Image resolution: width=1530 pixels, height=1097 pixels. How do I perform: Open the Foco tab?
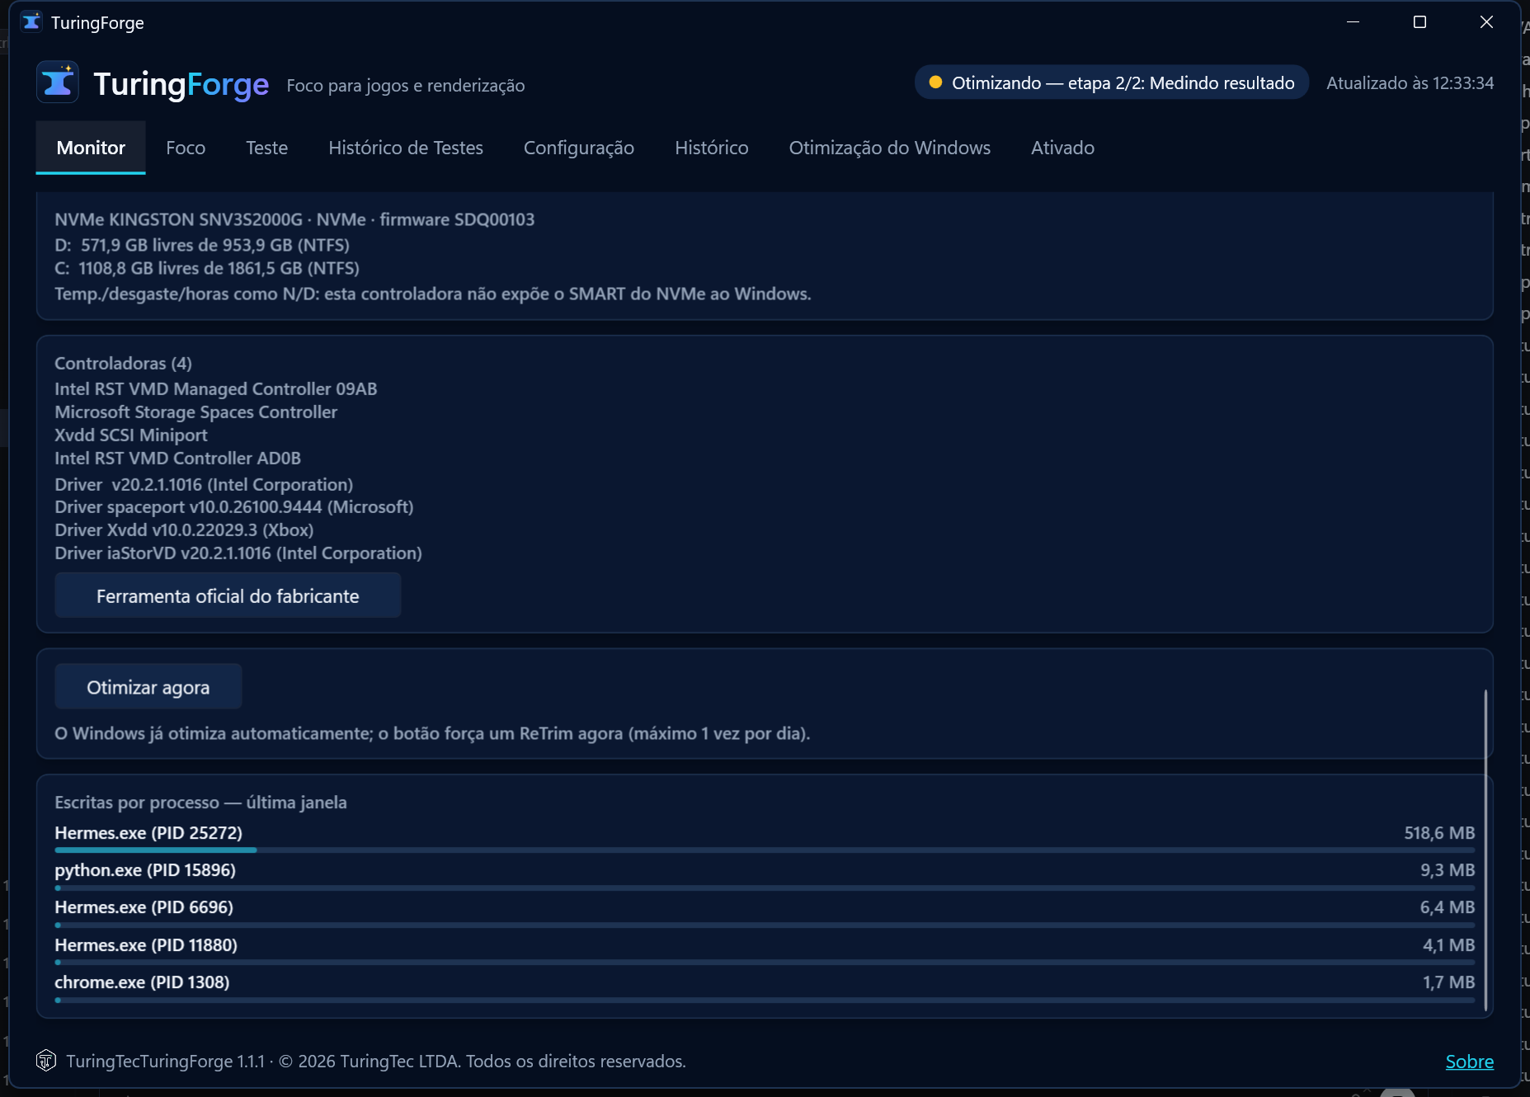tap(186, 148)
